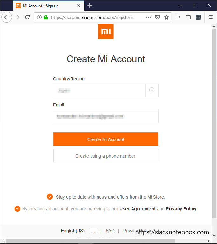Open the Library bookshelf icon
The width and height of the screenshot is (217, 244).
(178, 17)
